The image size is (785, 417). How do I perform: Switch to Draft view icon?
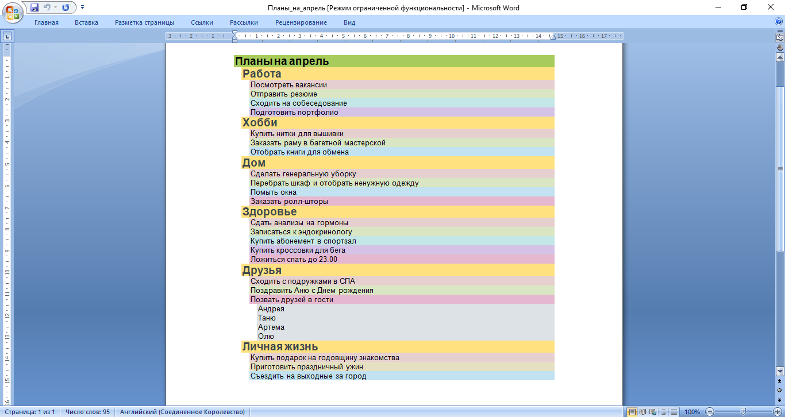coord(672,412)
